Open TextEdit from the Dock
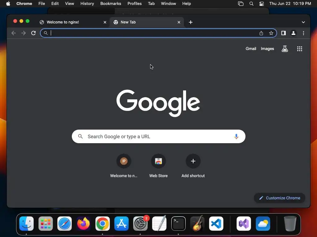 point(159,223)
